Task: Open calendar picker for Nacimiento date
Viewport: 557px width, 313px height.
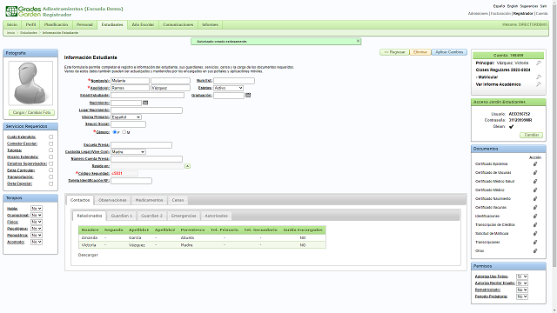Action: pos(145,103)
